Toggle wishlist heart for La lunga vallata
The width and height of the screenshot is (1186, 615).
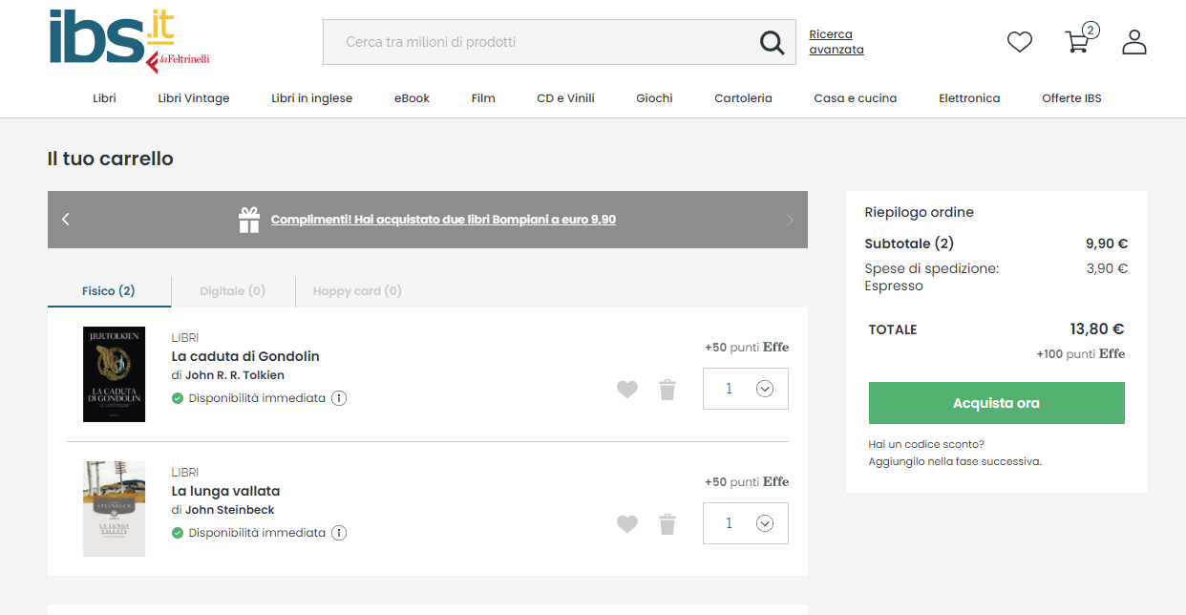pos(626,524)
